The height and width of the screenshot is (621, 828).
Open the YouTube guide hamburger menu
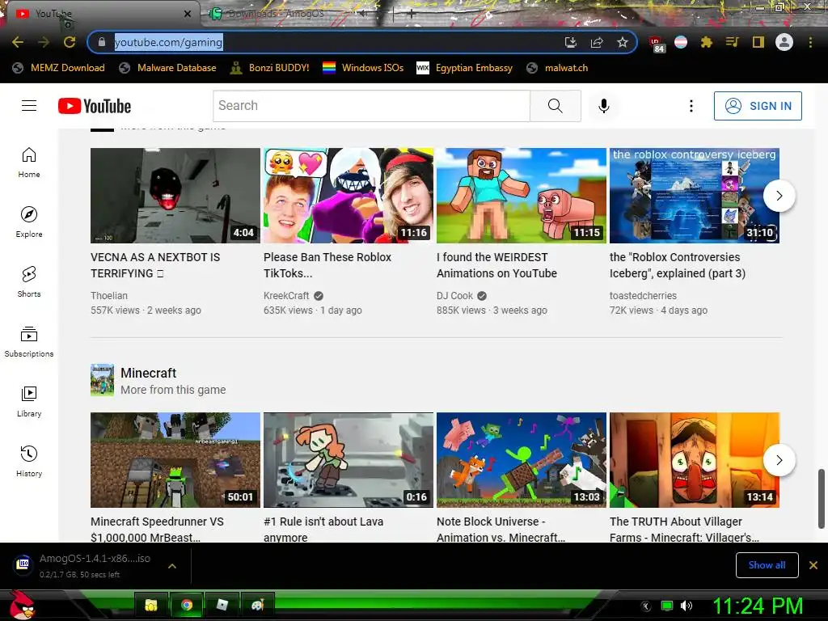point(29,106)
